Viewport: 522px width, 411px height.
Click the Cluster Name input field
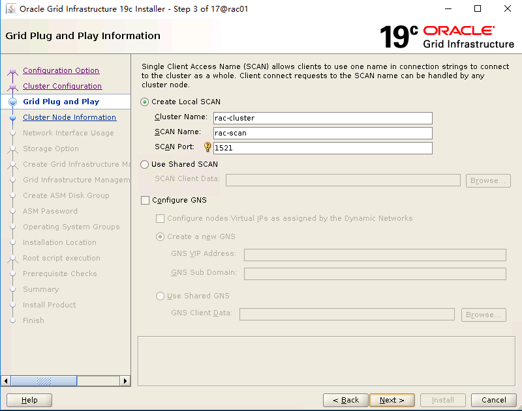[x=323, y=119]
